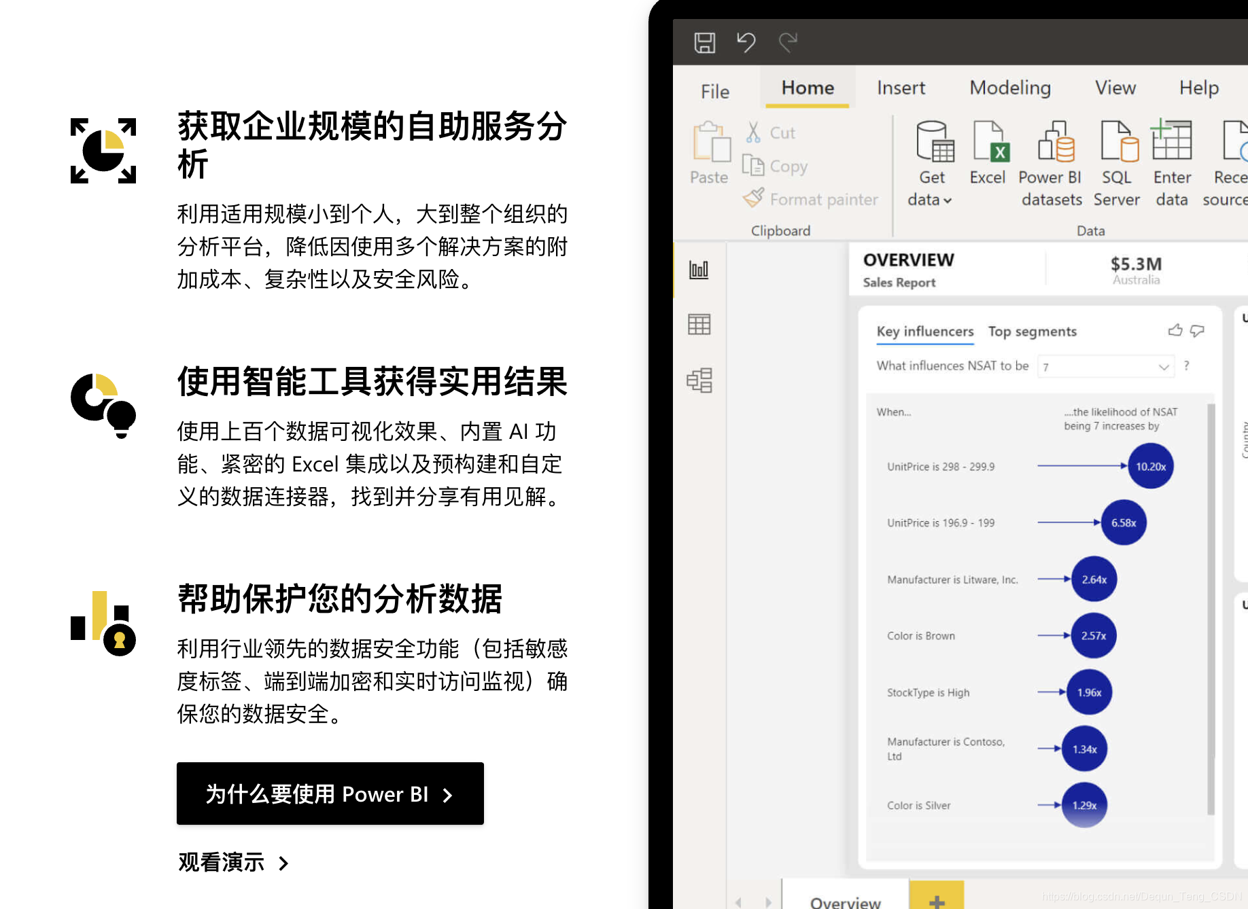Choose Power BI datasets icon
The height and width of the screenshot is (909, 1248).
point(1056,141)
